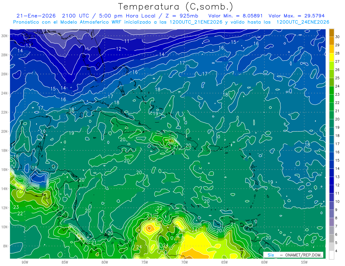
Task: Click the '30' label on the color scale
Action: 338,37
